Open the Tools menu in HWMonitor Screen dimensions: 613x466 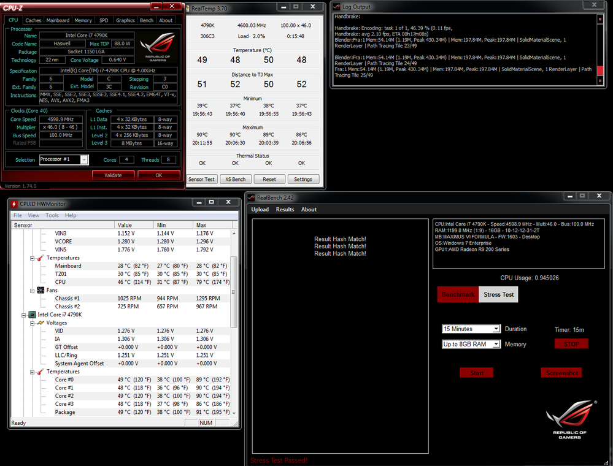52,215
